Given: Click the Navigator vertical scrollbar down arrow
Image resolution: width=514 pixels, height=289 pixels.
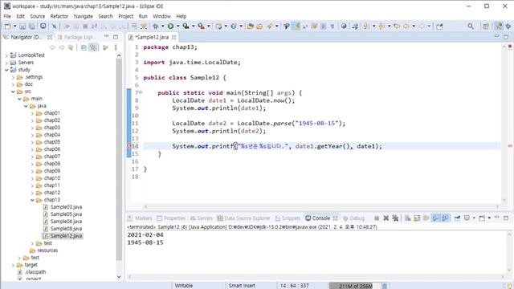Looking at the screenshot, I should (119, 277).
